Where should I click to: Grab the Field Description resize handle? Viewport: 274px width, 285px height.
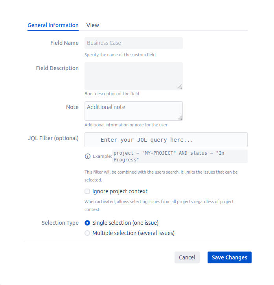pyautogui.click(x=180, y=87)
